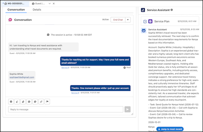Select the Guest subtab
203x132 pixels.
tap(40, 4)
